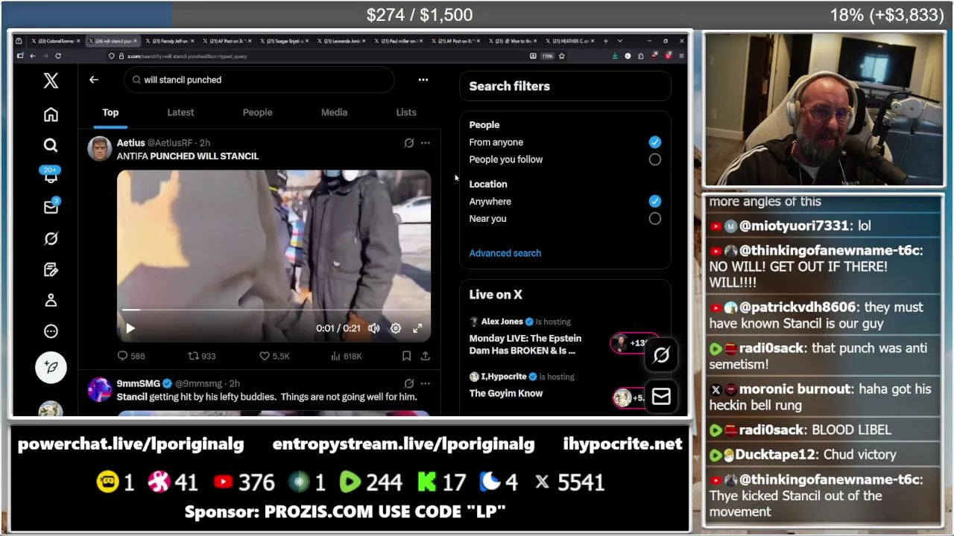954x536 pixels.
Task: Share the Aetius post
Action: tap(425, 357)
